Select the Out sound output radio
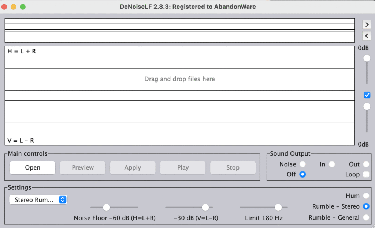The image size is (375, 228). coord(366,164)
